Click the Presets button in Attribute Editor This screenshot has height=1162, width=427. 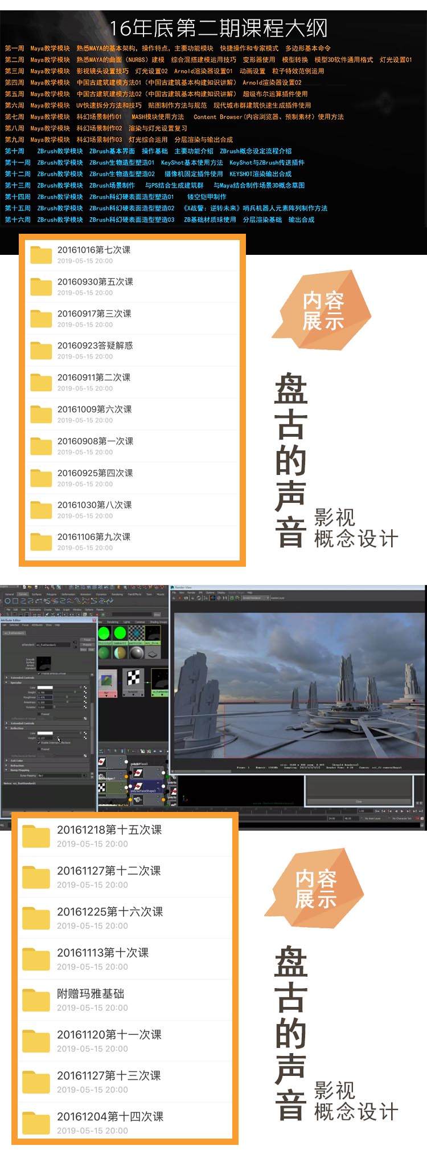pos(87,645)
